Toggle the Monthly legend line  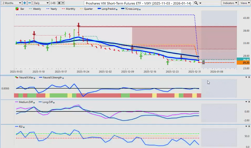[69, 9]
